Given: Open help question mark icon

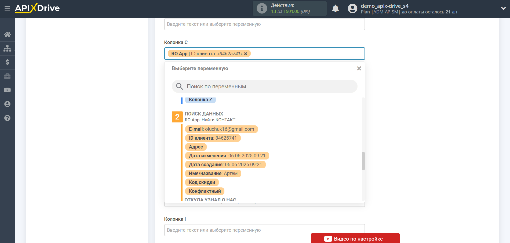Looking at the screenshot, I should coord(7,118).
